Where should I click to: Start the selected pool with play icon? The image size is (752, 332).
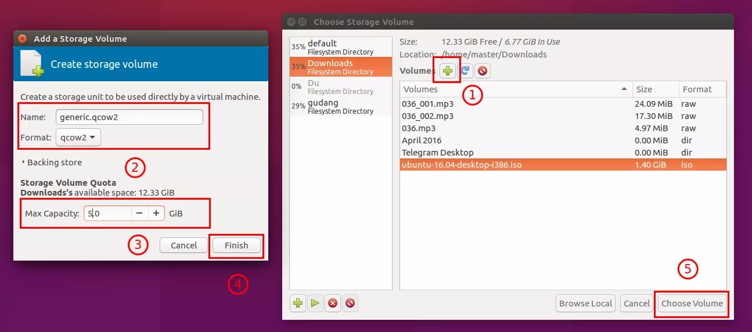tap(315, 303)
